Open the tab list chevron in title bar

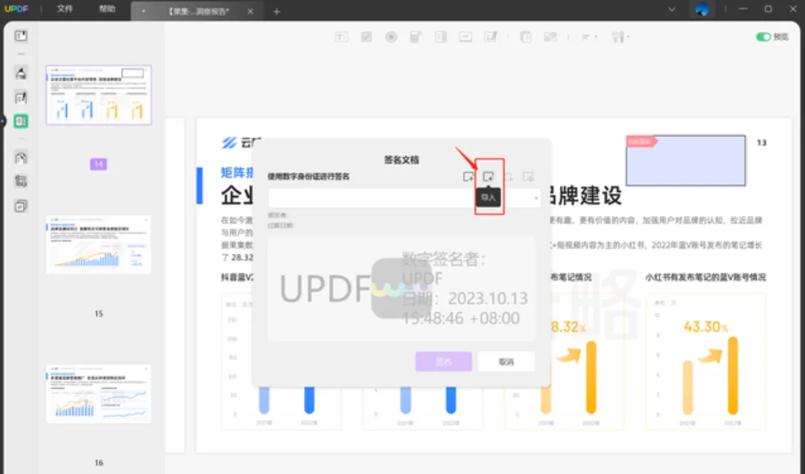click(672, 9)
